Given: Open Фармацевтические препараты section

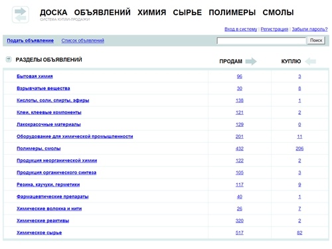Looking at the screenshot, I should click(x=52, y=197).
